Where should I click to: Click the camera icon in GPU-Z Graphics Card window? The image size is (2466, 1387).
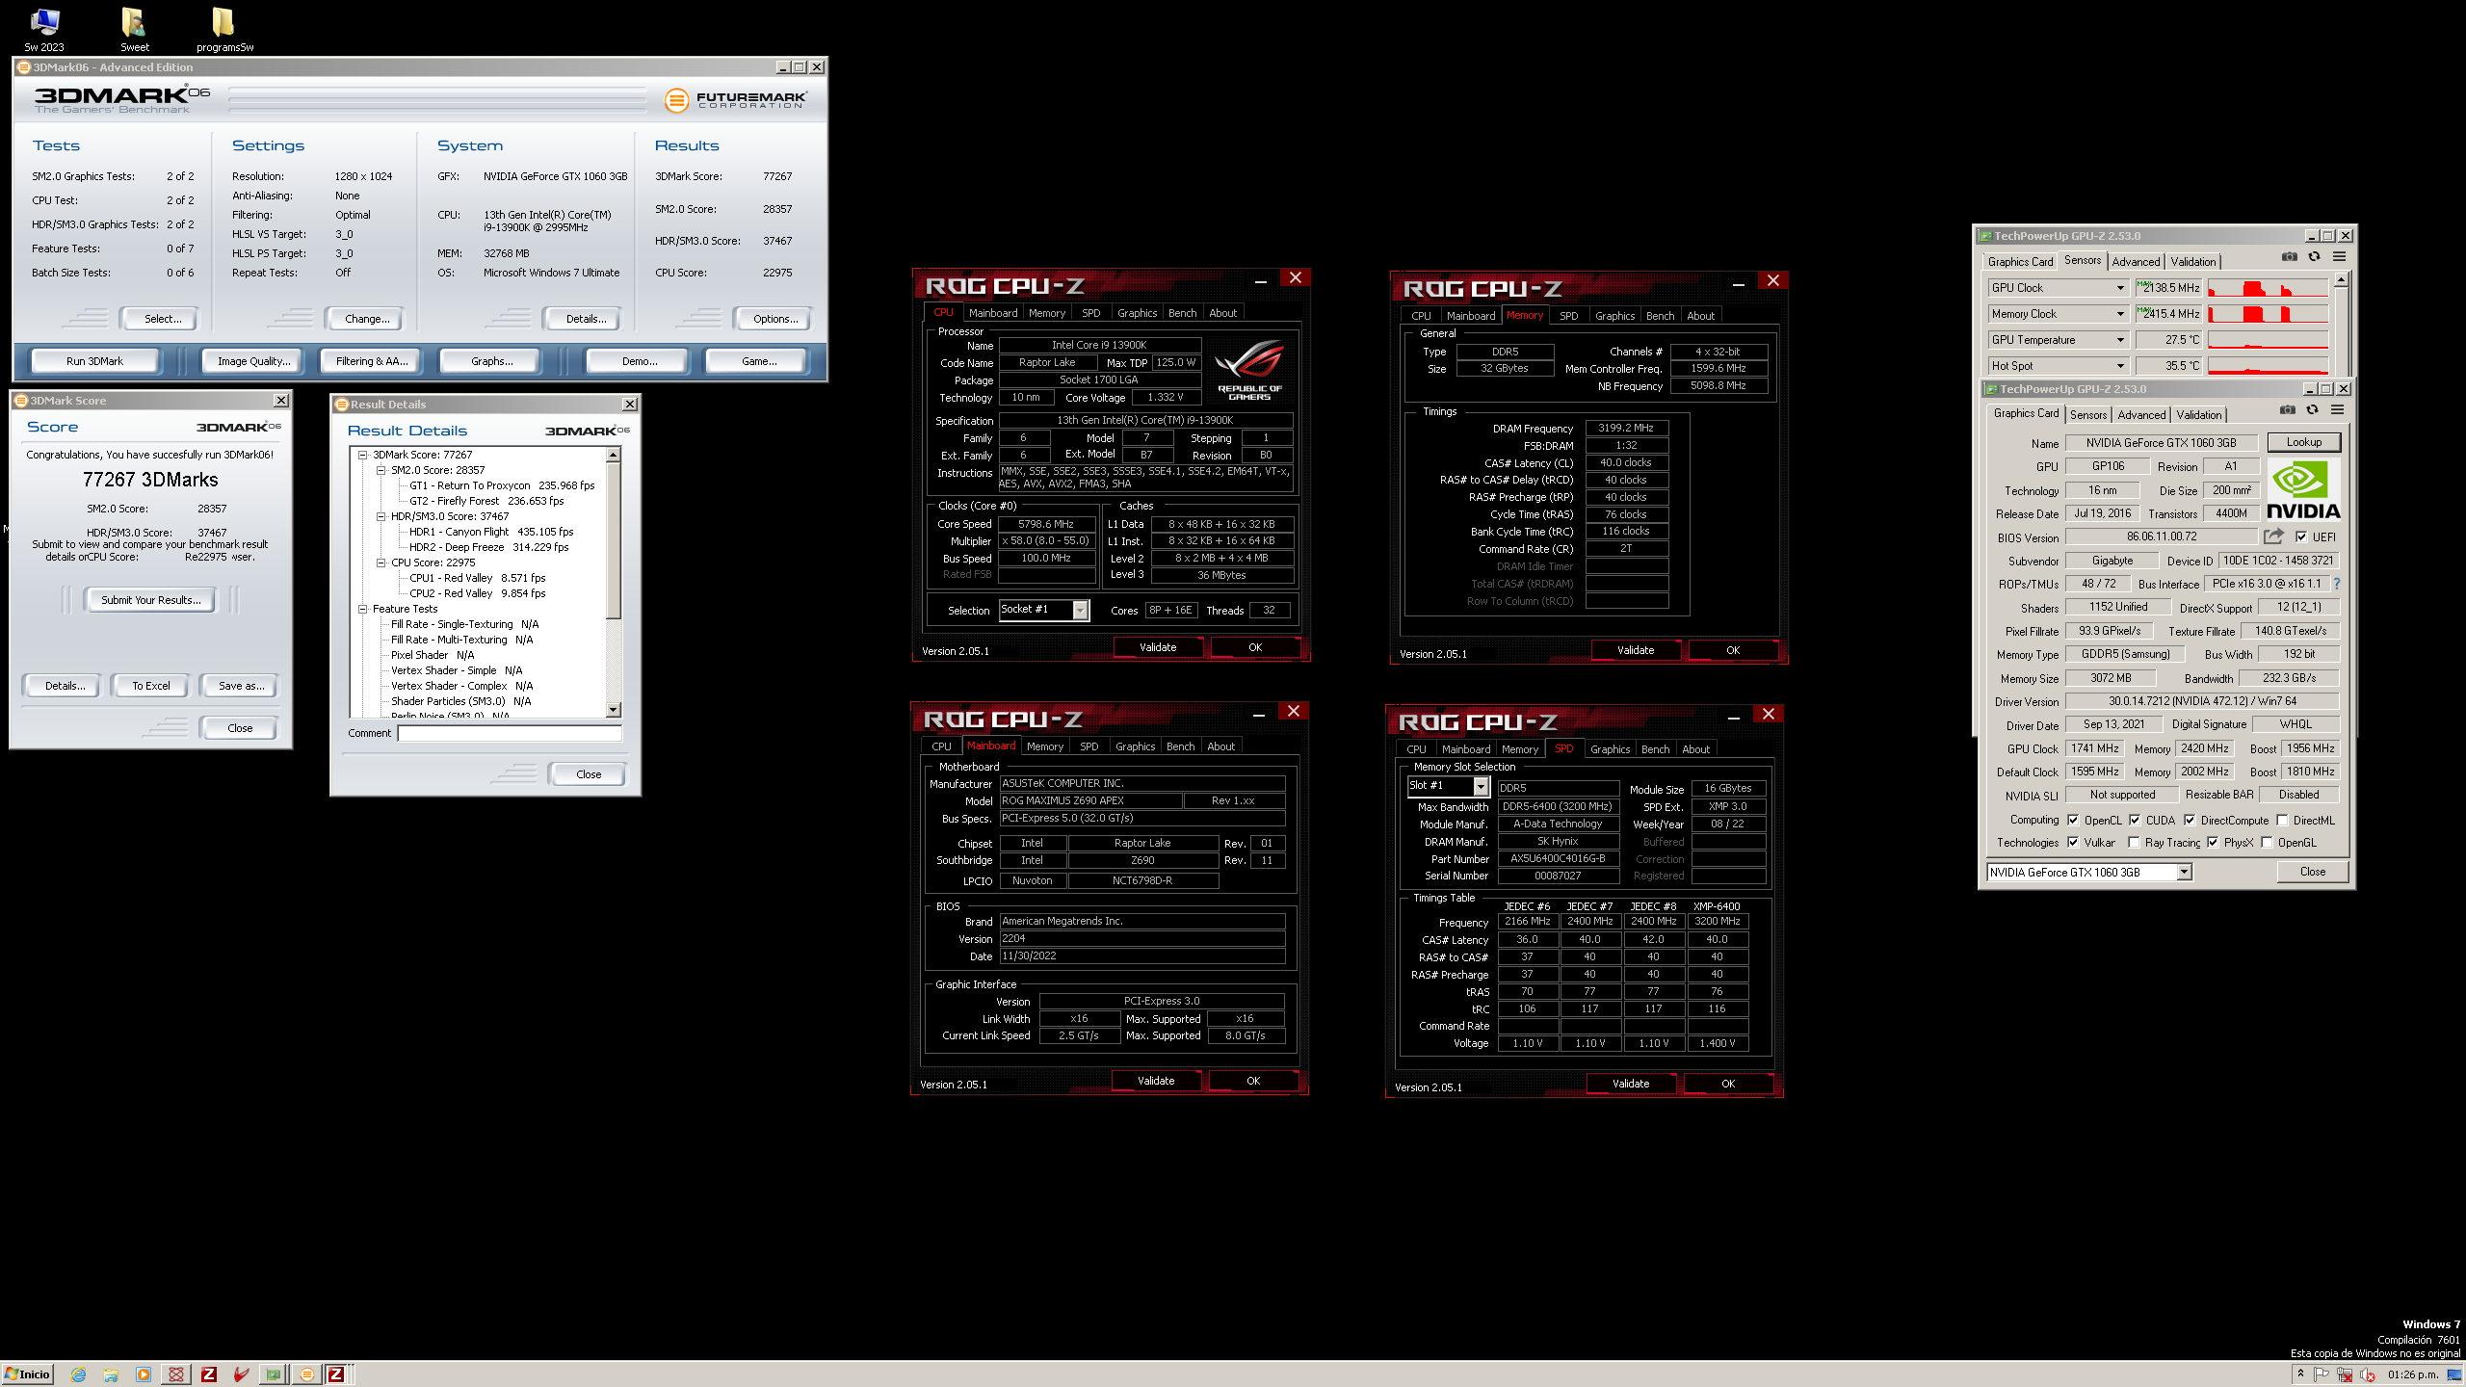point(2288,410)
